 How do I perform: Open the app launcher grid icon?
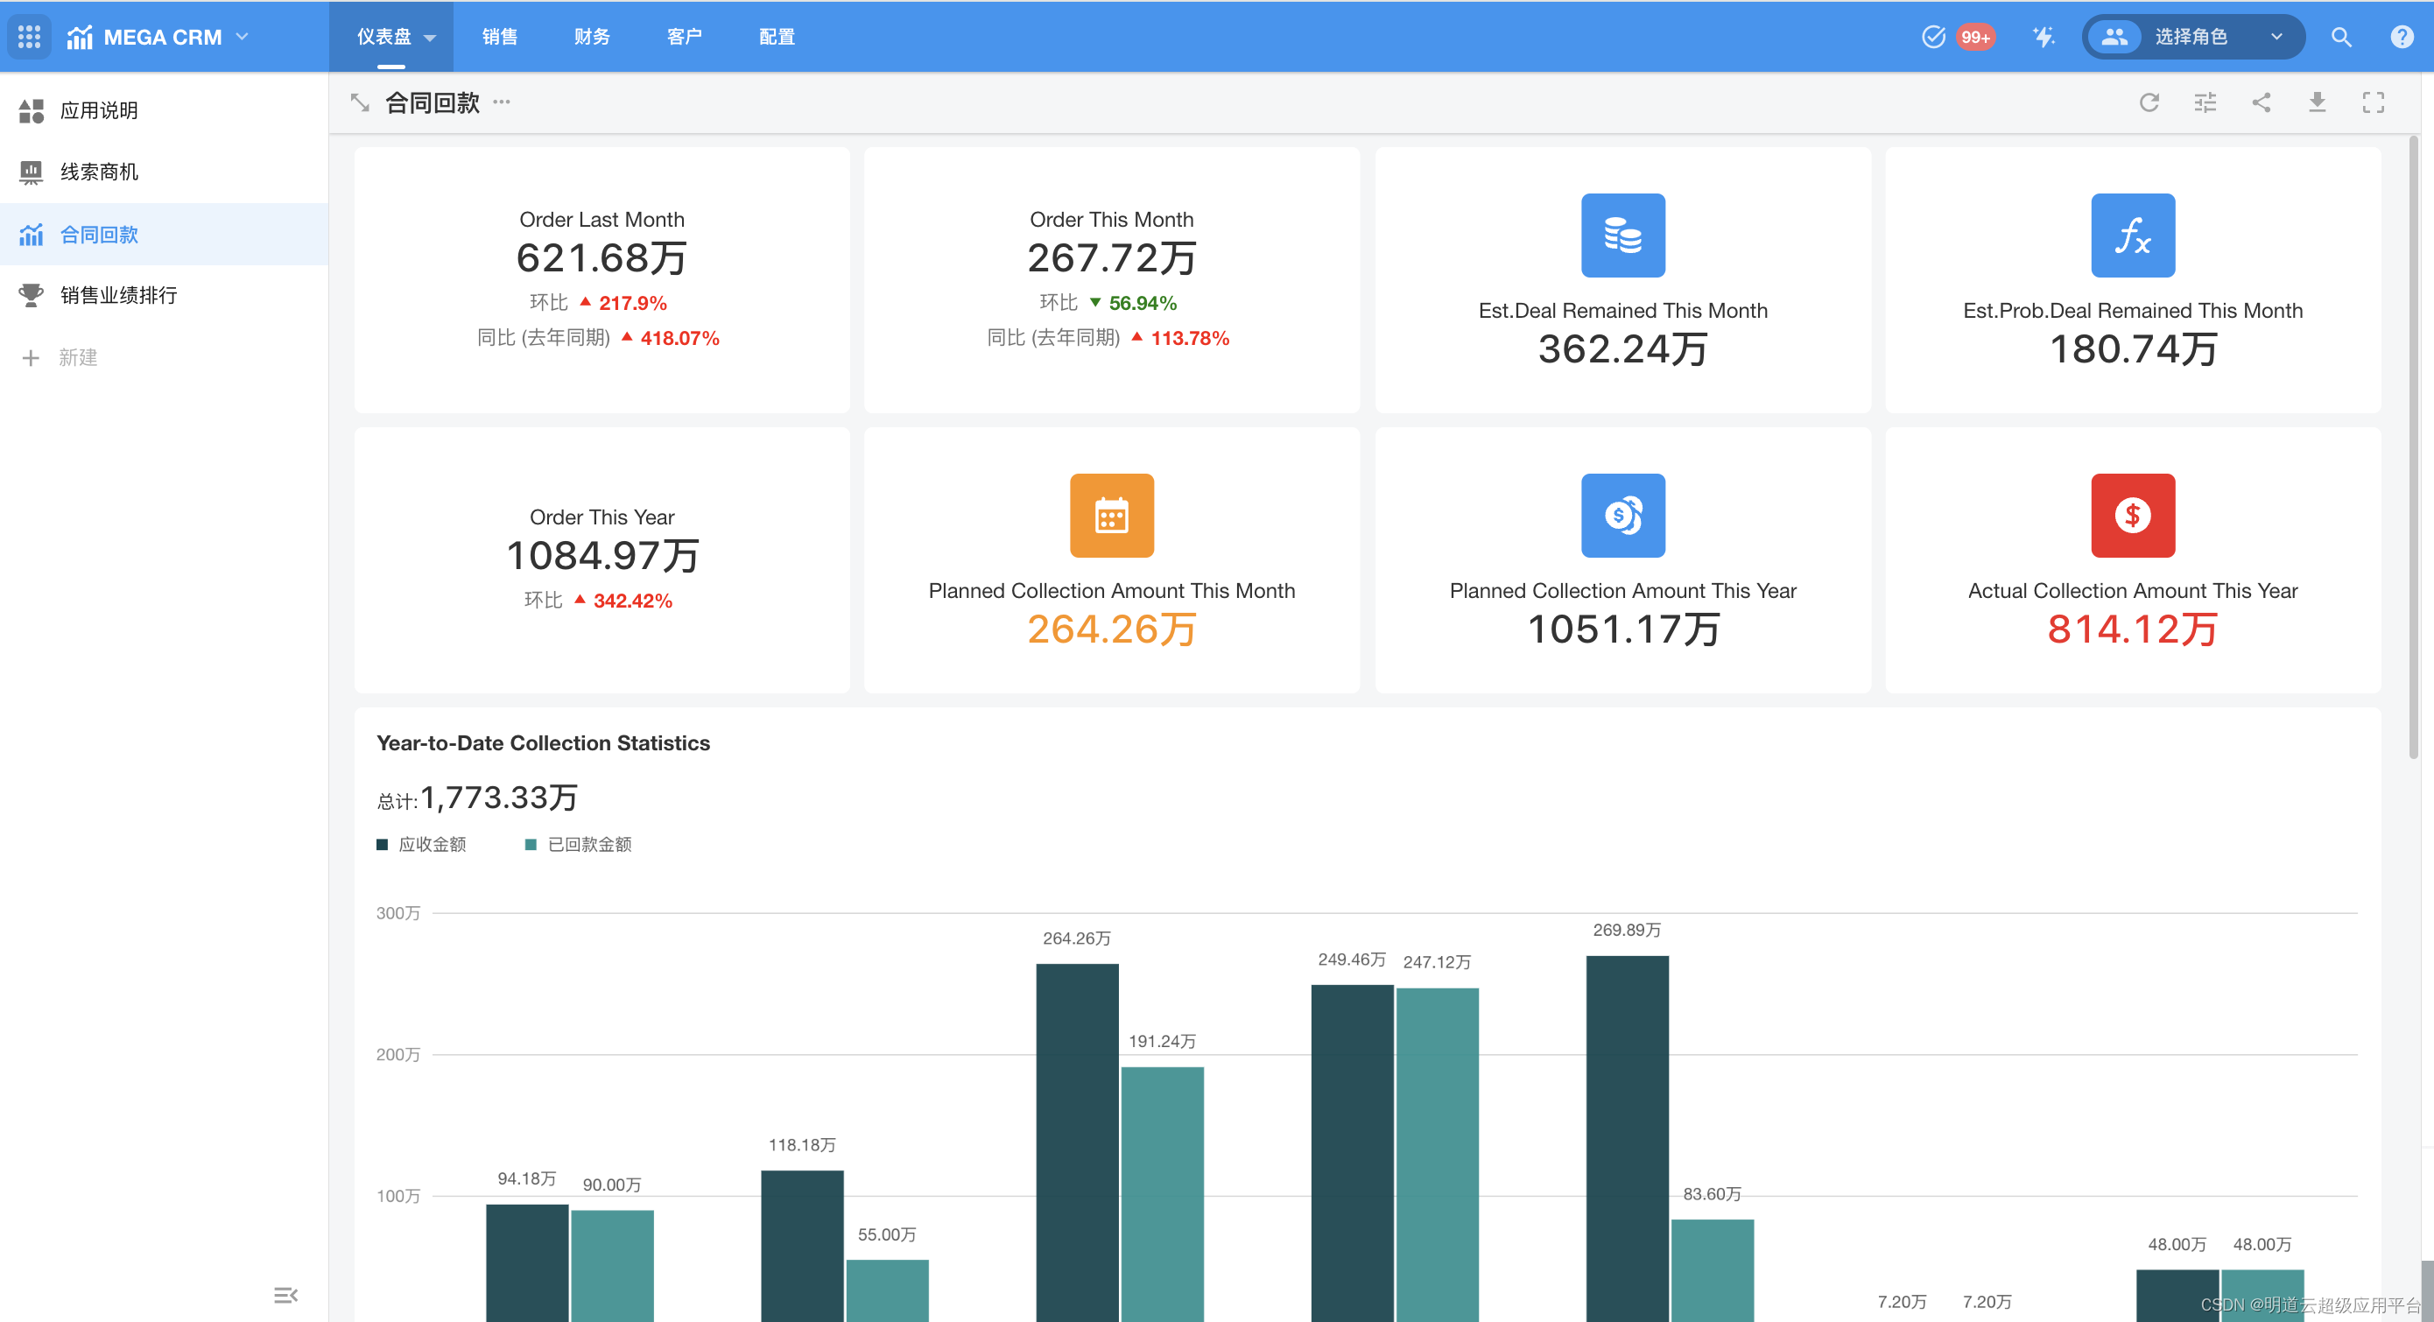[29, 37]
